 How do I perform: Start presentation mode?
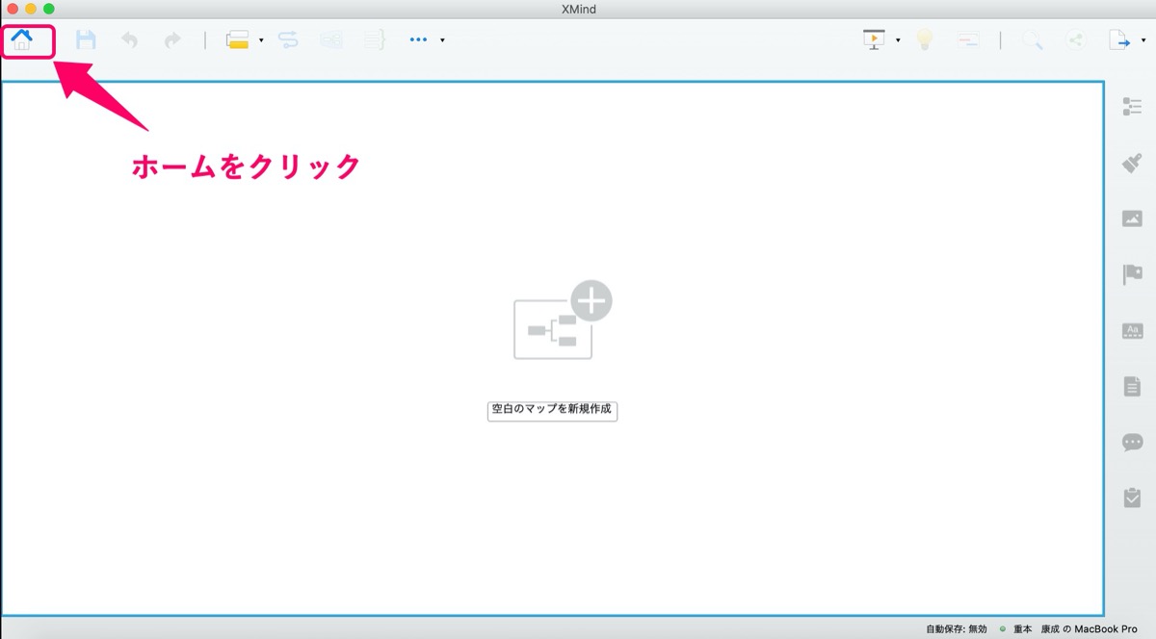pyautogui.click(x=874, y=39)
